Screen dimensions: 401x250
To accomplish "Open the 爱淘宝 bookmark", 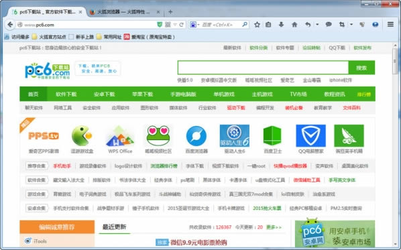I will (x=150, y=37).
